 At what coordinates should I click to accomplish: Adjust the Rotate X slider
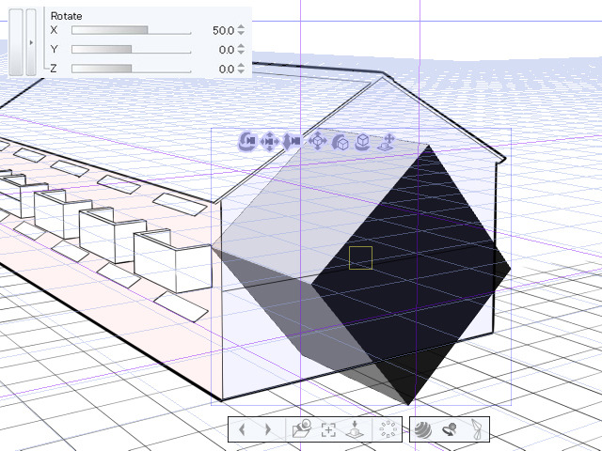pyautogui.click(x=132, y=30)
